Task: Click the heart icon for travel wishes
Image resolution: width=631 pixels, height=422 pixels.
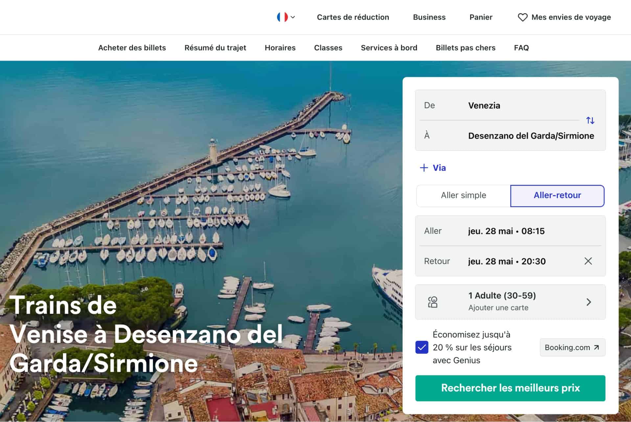Action: [522, 17]
